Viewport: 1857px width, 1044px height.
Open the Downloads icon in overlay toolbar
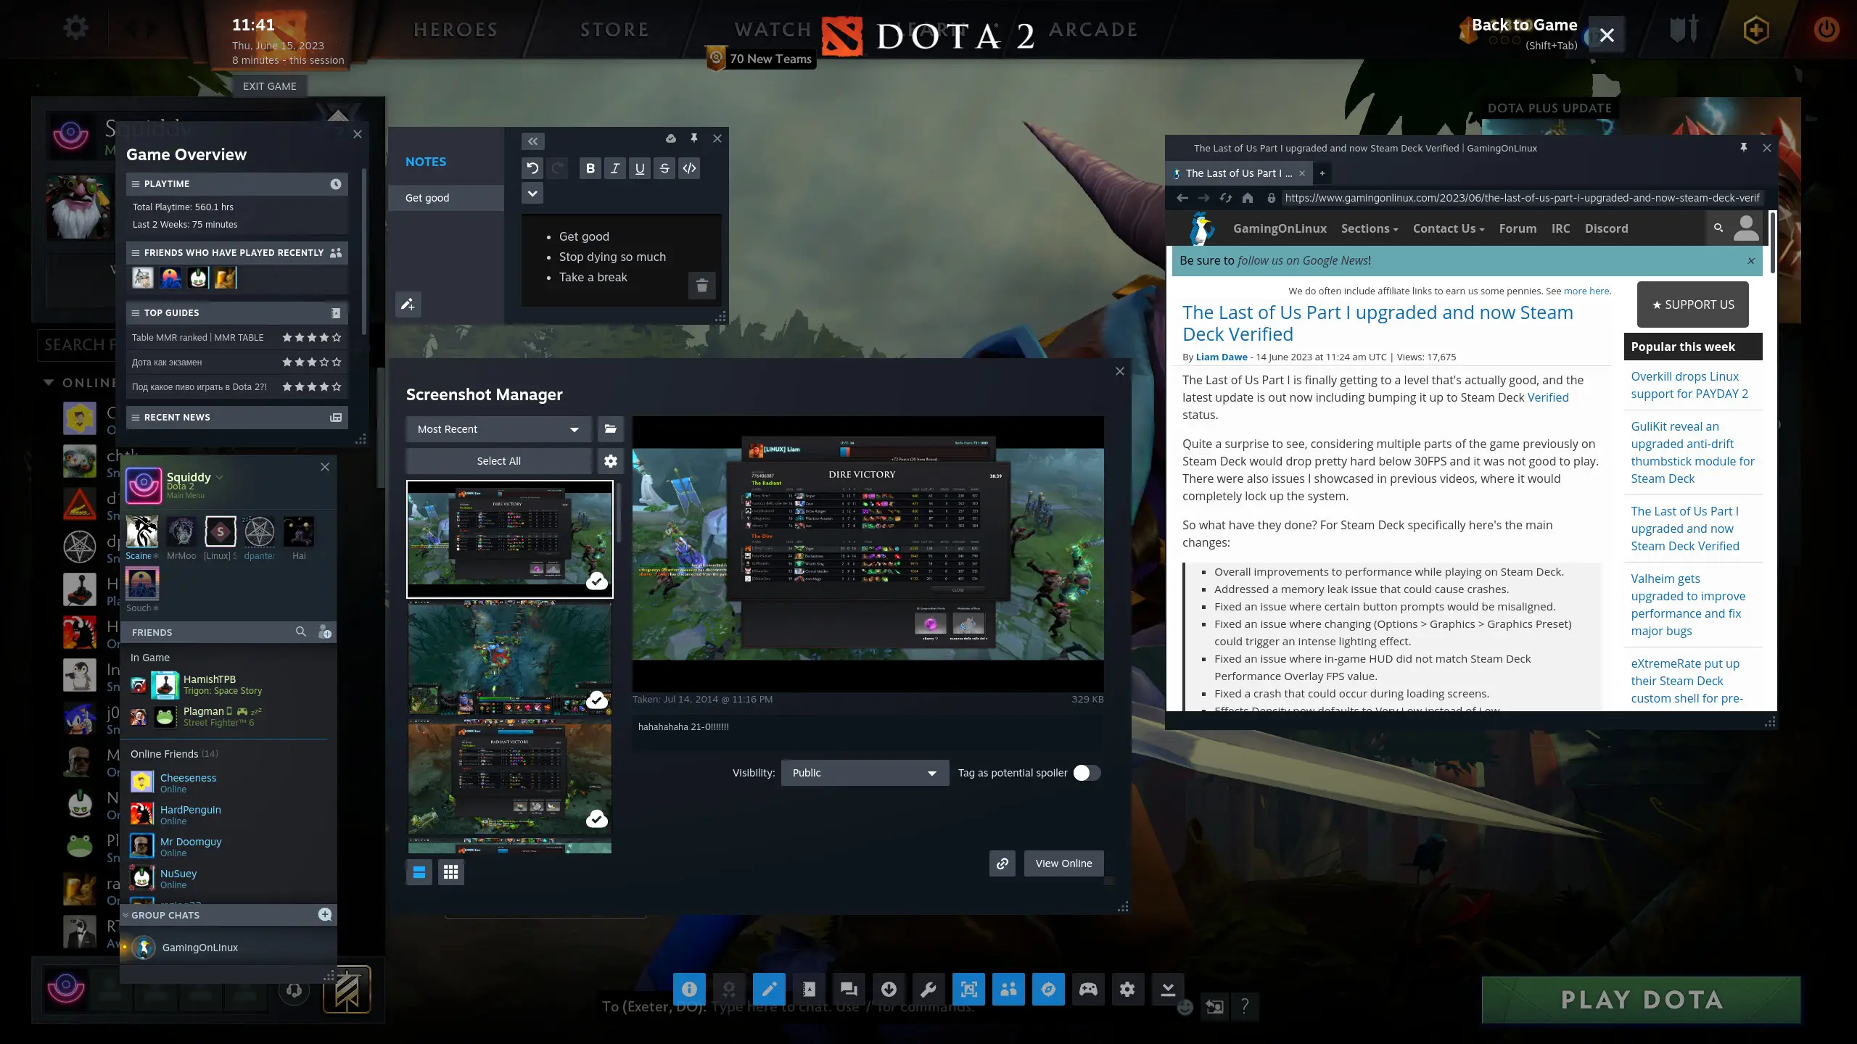(889, 989)
